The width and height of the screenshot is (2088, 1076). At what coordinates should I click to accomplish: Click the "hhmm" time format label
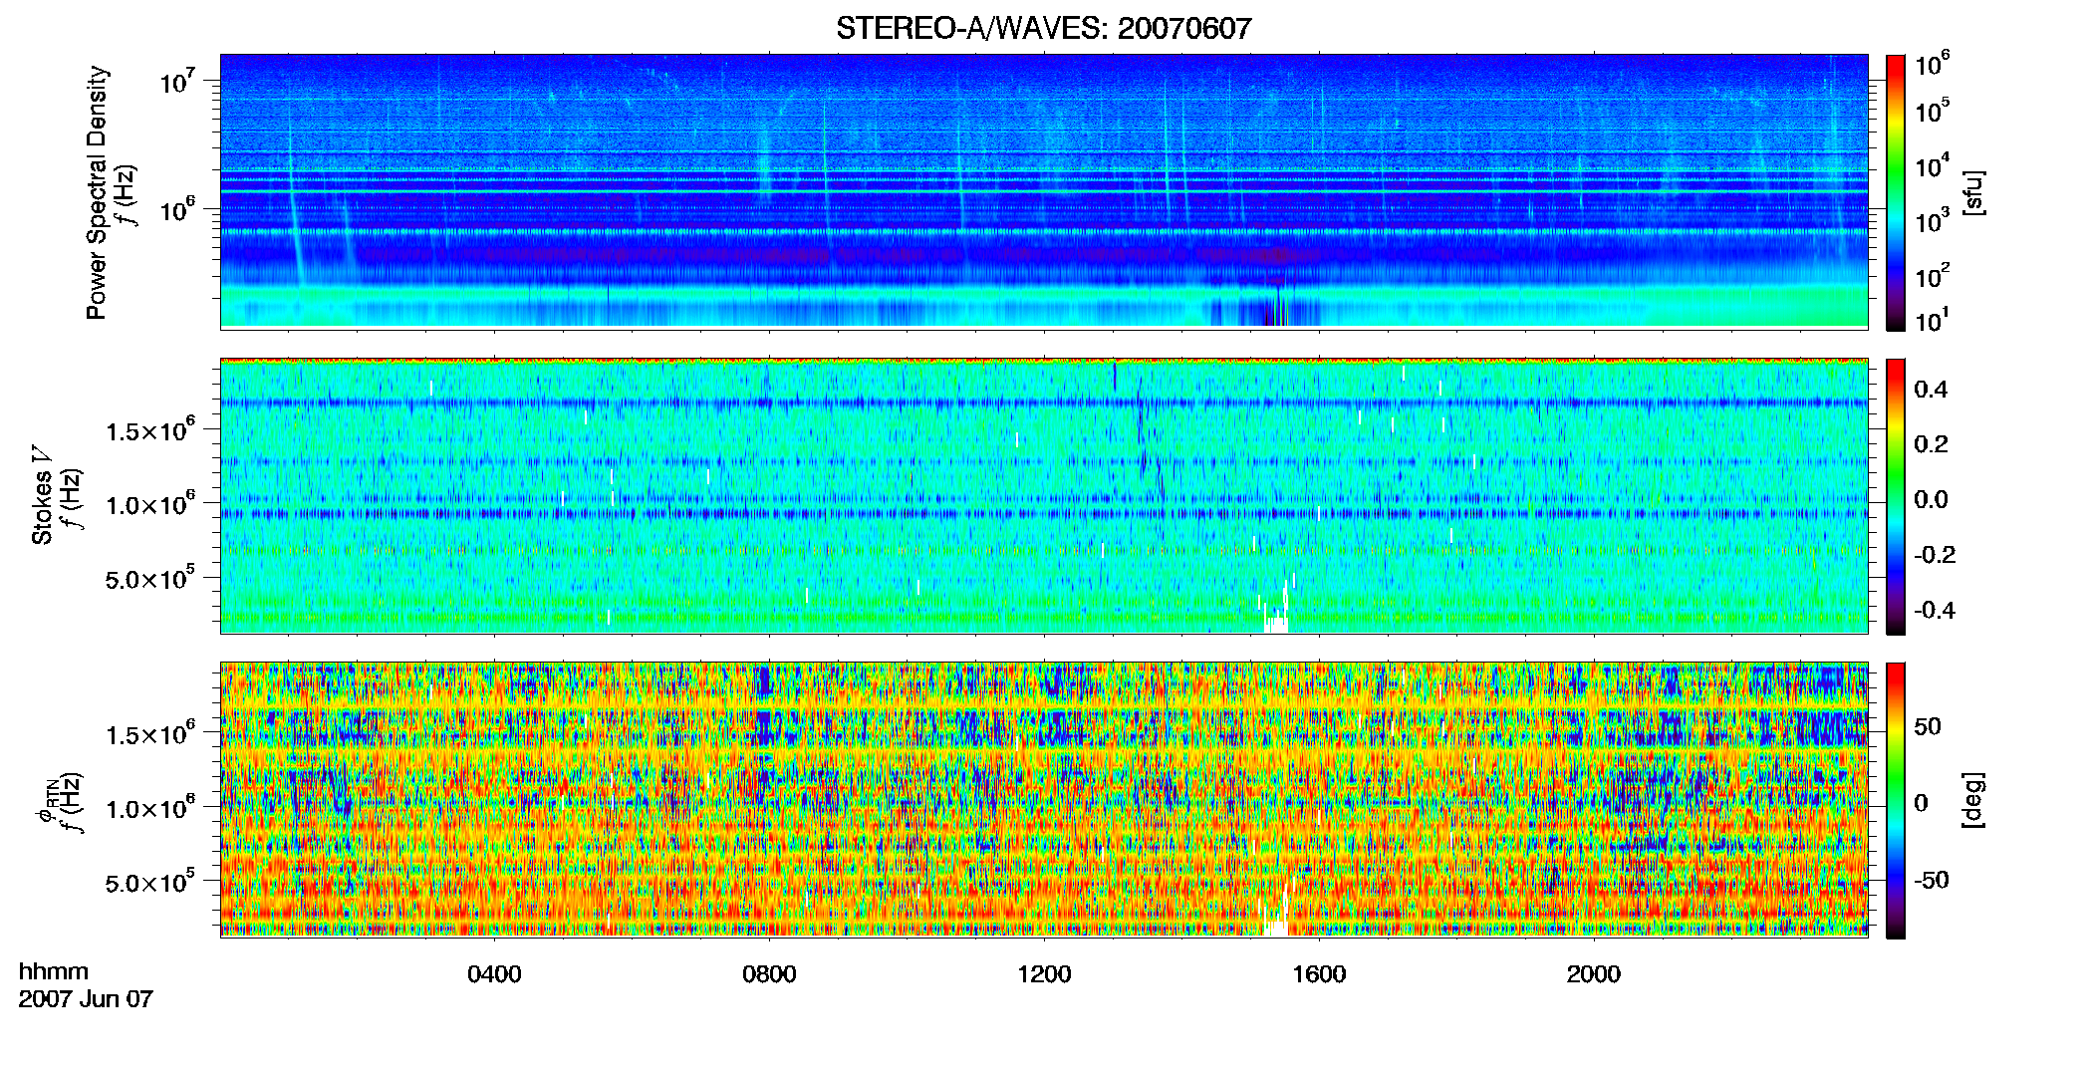pos(53,971)
